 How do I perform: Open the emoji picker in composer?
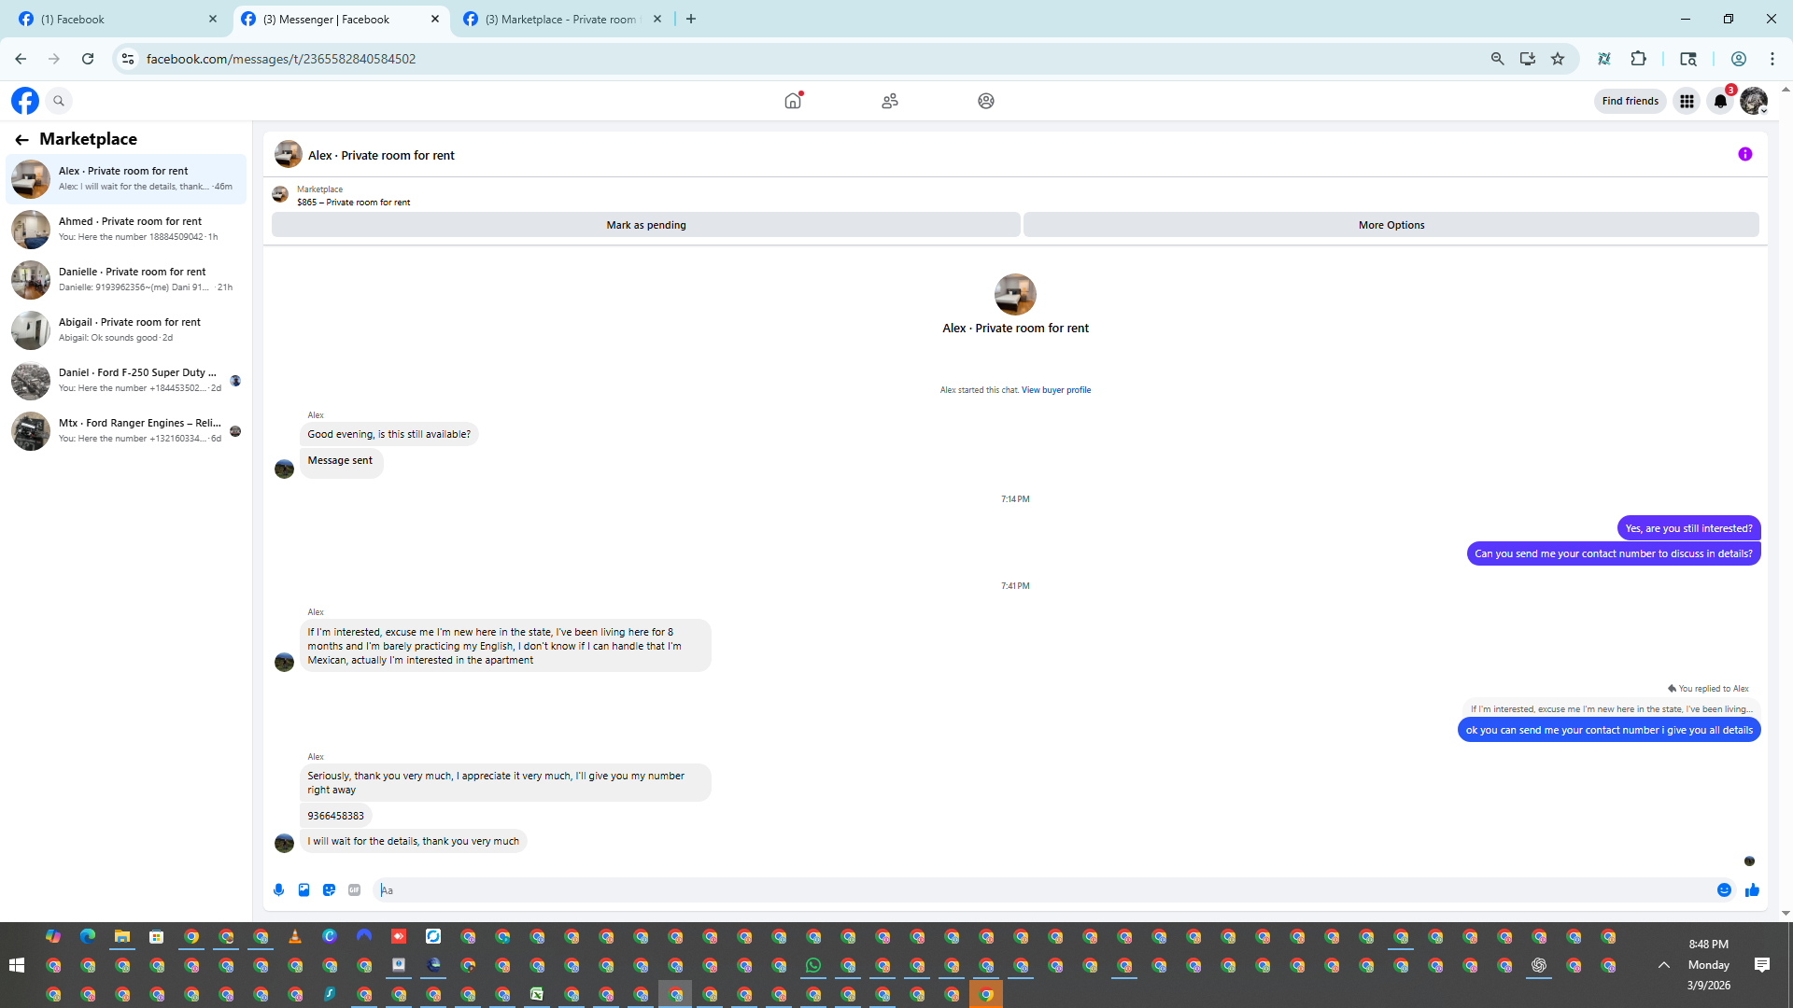pos(1724,890)
